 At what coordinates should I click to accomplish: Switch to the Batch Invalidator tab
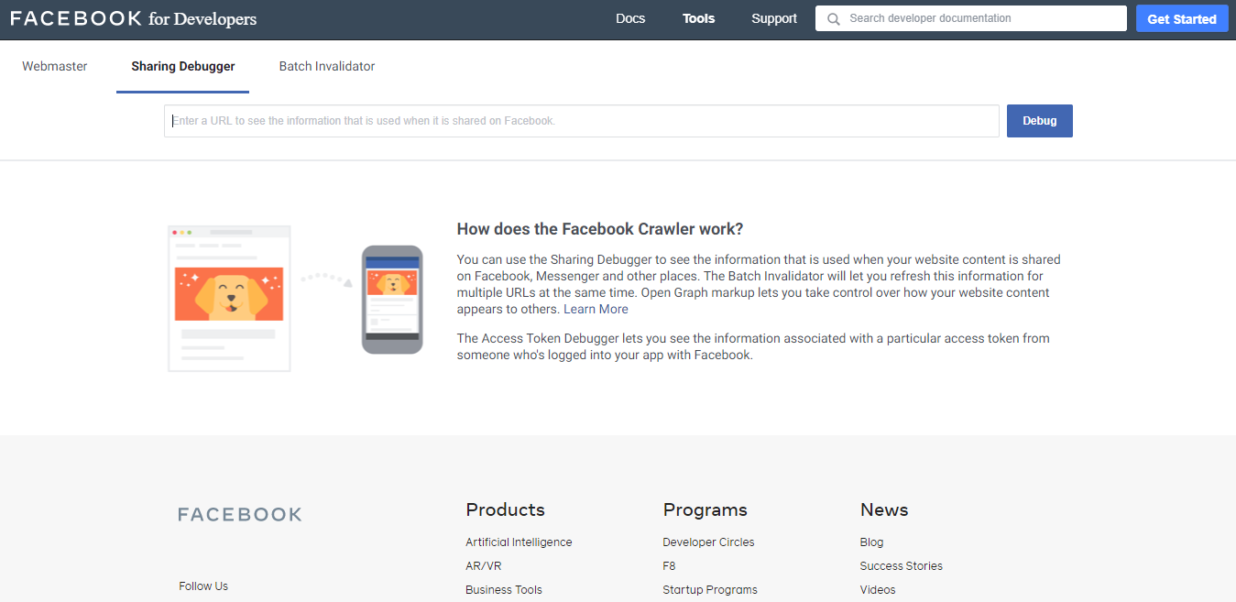pos(326,66)
